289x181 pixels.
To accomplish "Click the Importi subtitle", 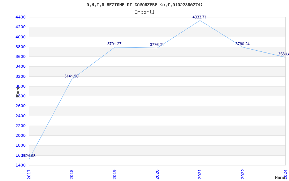I will point(144,12).
